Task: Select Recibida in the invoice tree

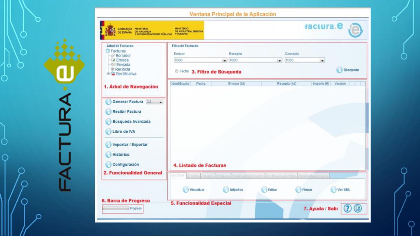Action: (123, 69)
